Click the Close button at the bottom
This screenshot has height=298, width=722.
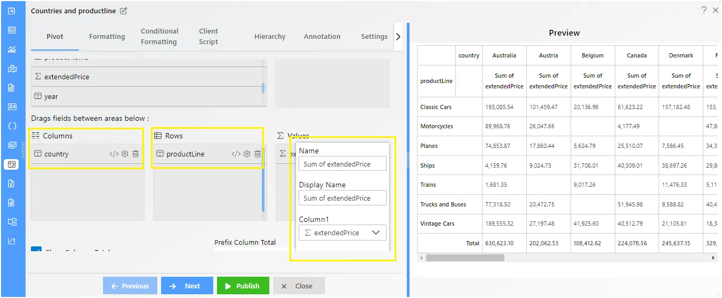tap(299, 286)
